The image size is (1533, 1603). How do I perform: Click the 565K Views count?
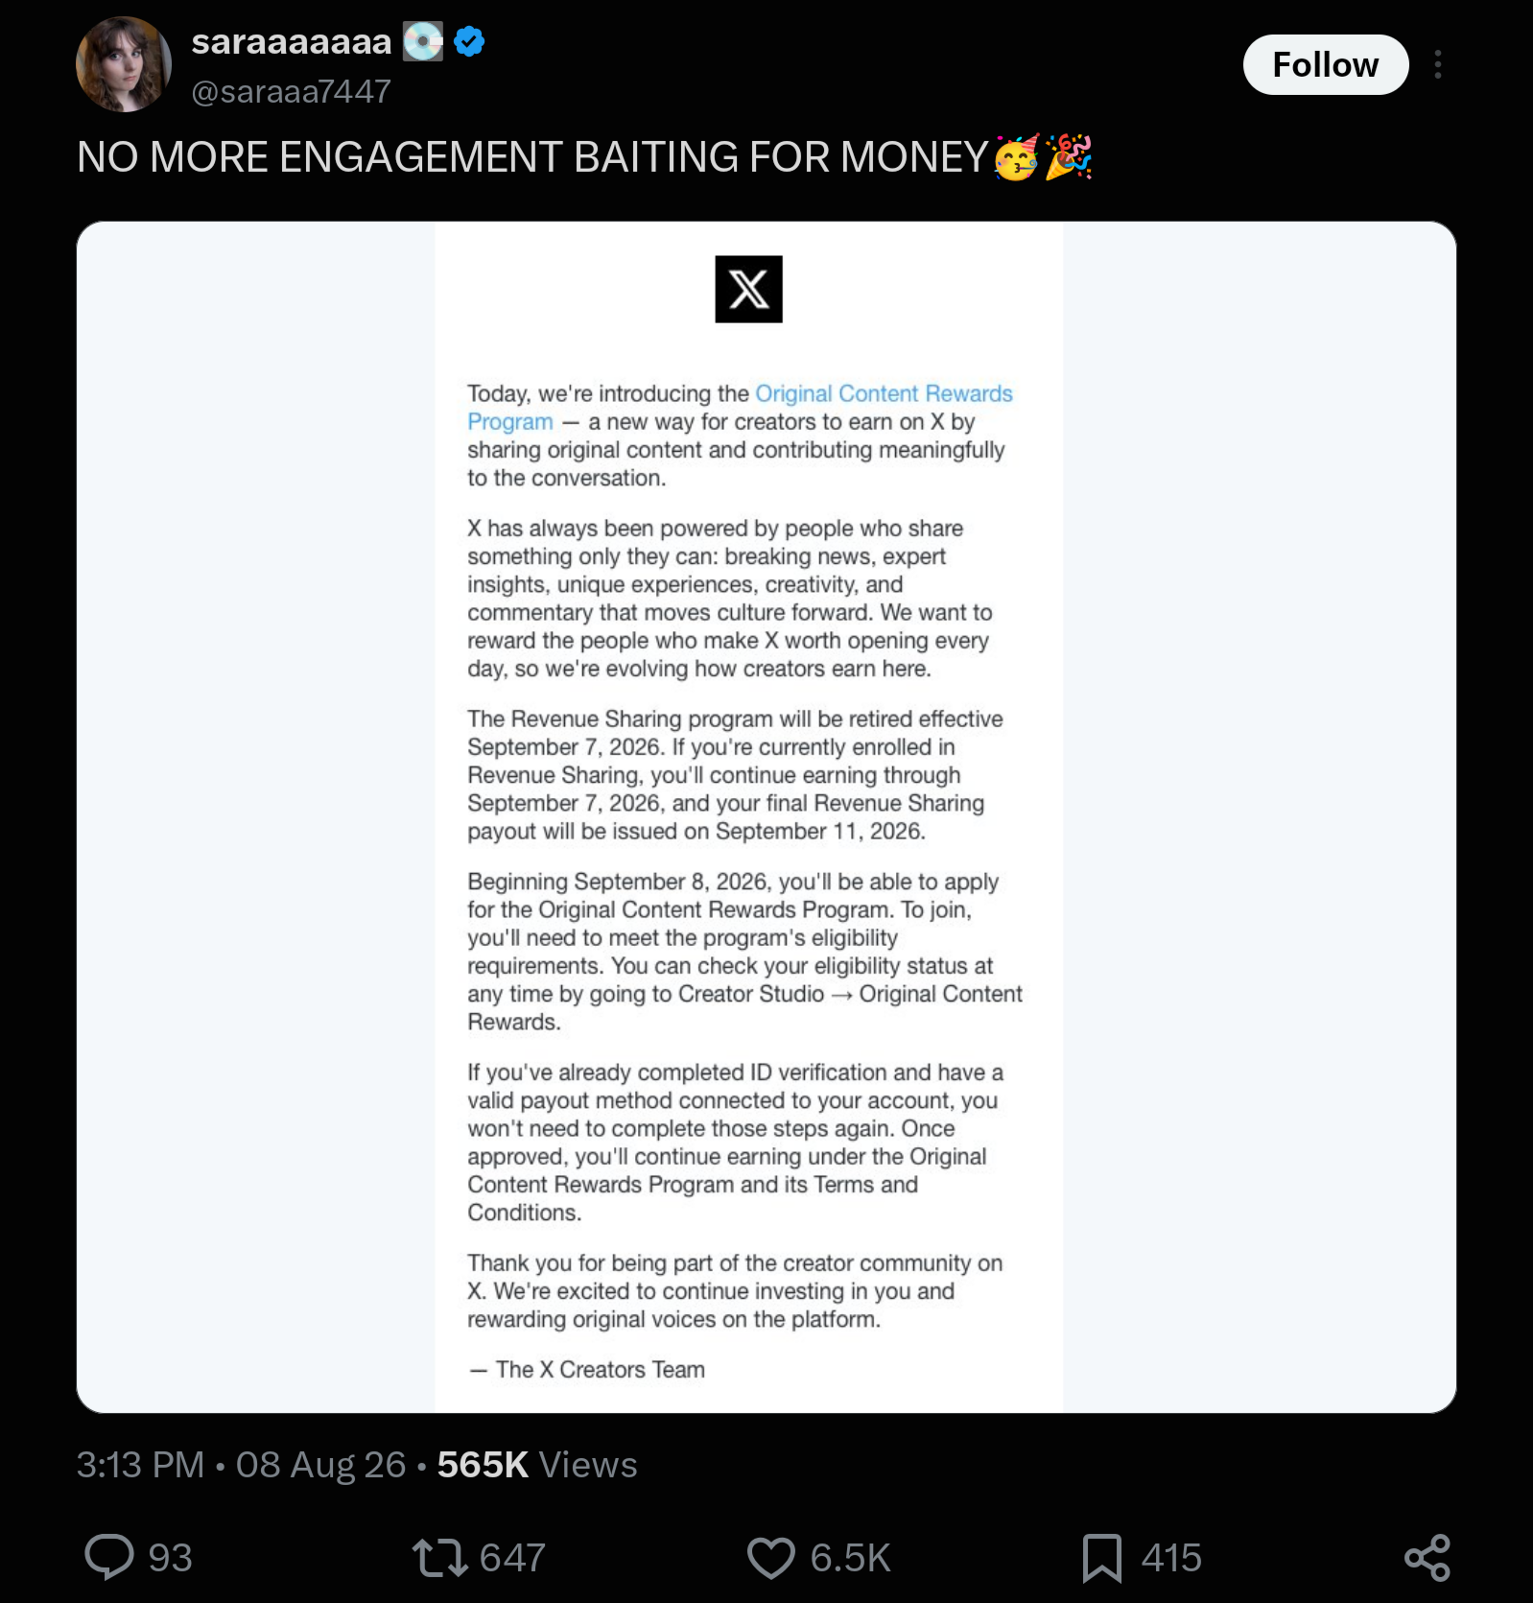click(537, 1465)
